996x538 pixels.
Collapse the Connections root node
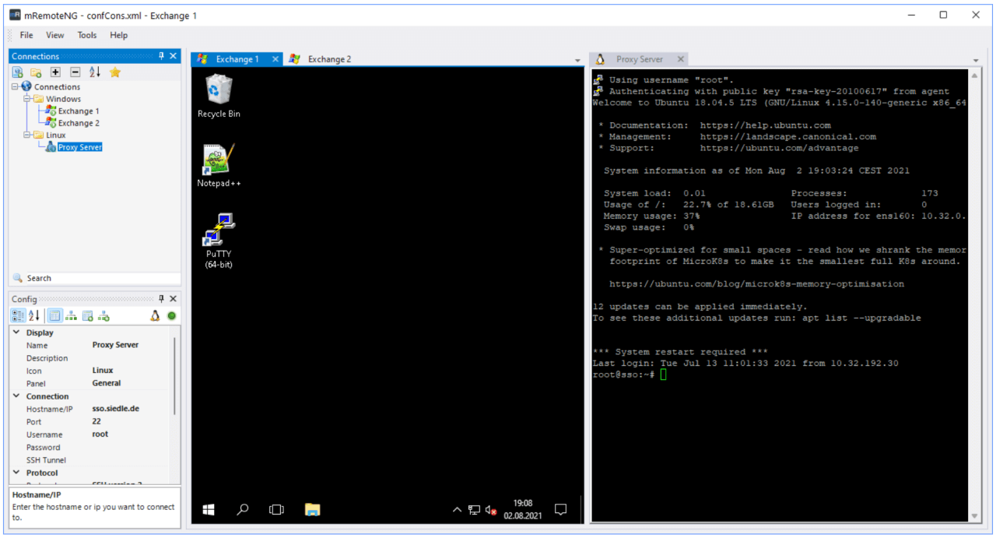(16, 86)
